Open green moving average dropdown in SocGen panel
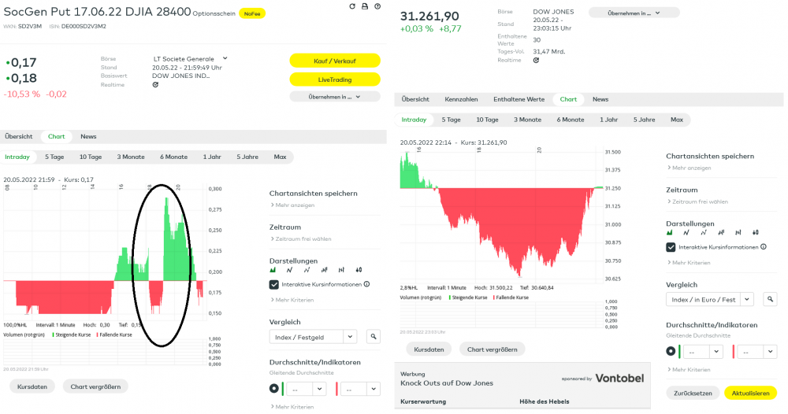 pyautogui.click(x=307, y=389)
